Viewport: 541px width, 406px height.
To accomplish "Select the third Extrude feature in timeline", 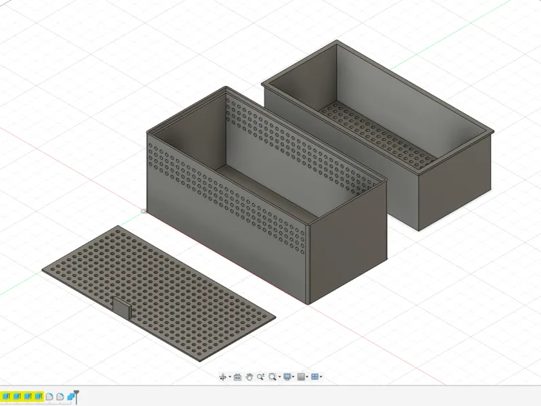I will pyautogui.click(x=28, y=397).
